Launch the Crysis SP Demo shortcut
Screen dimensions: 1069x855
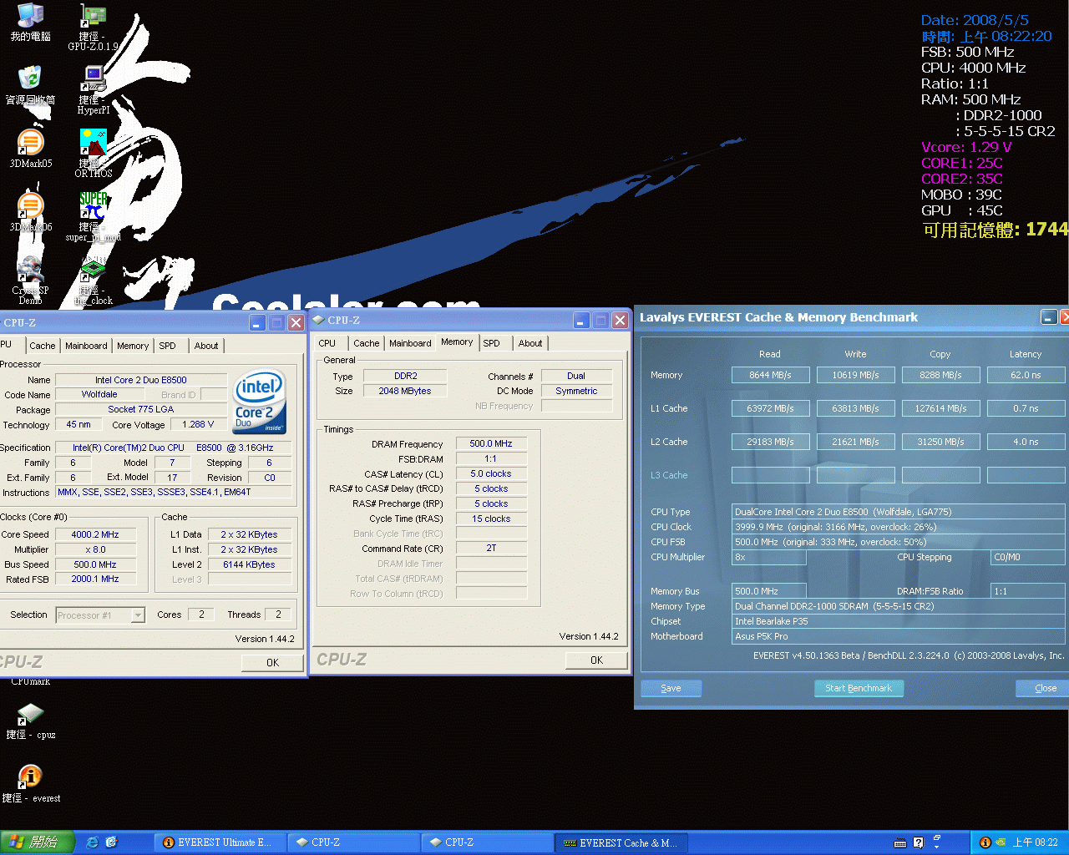[30, 281]
